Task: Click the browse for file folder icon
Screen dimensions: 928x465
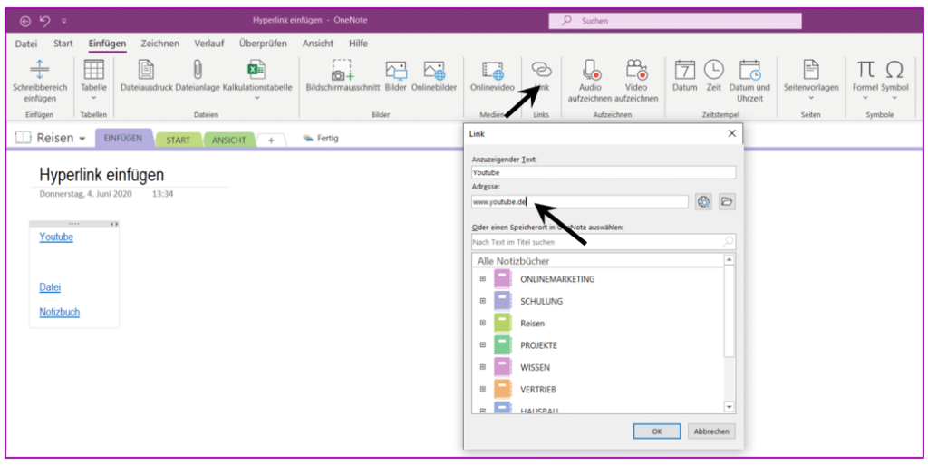Action: click(x=728, y=202)
